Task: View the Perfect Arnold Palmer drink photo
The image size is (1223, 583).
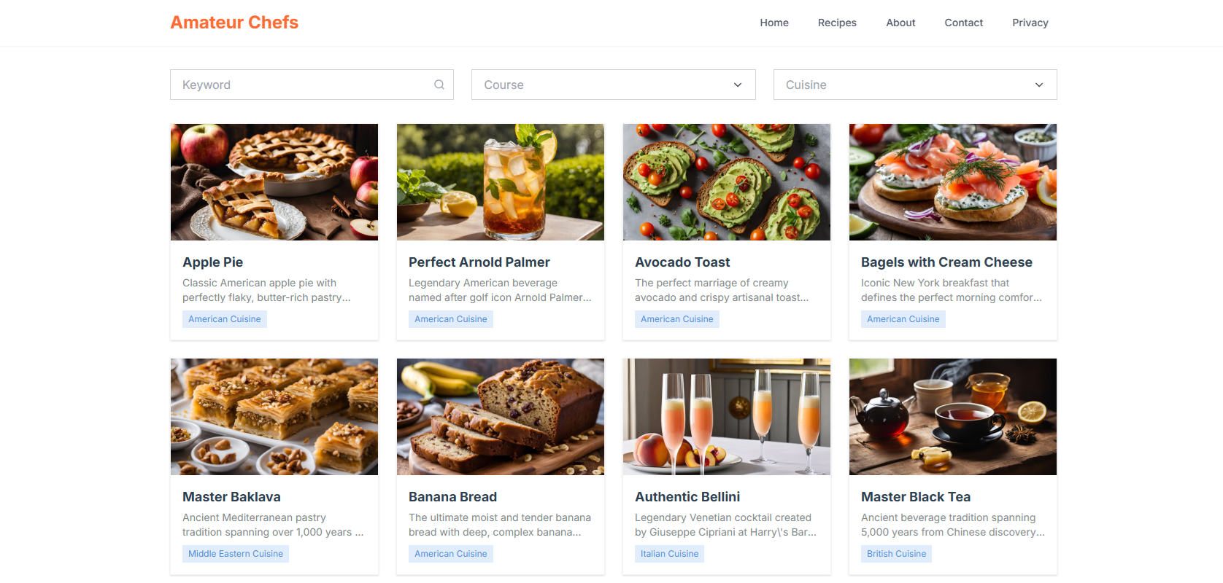Action: click(501, 182)
